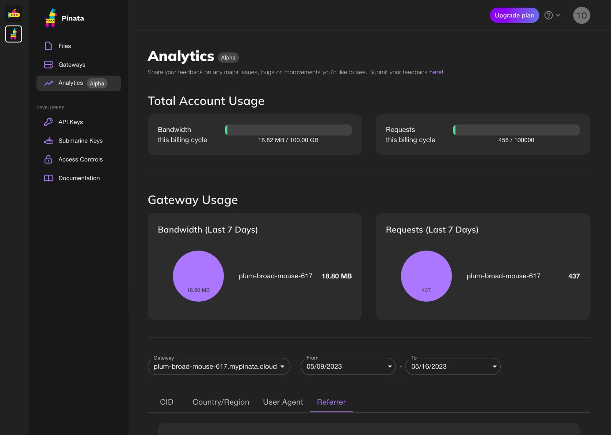
Task: Click the Documentation book icon
Action: 48,178
